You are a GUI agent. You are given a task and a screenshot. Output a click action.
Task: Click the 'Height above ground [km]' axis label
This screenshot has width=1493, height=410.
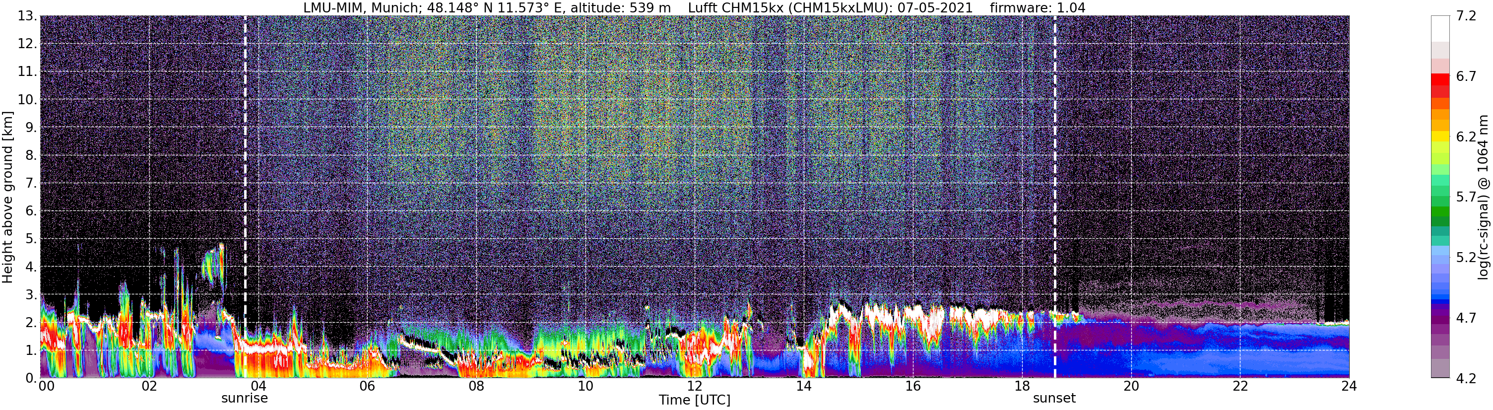coord(7,197)
